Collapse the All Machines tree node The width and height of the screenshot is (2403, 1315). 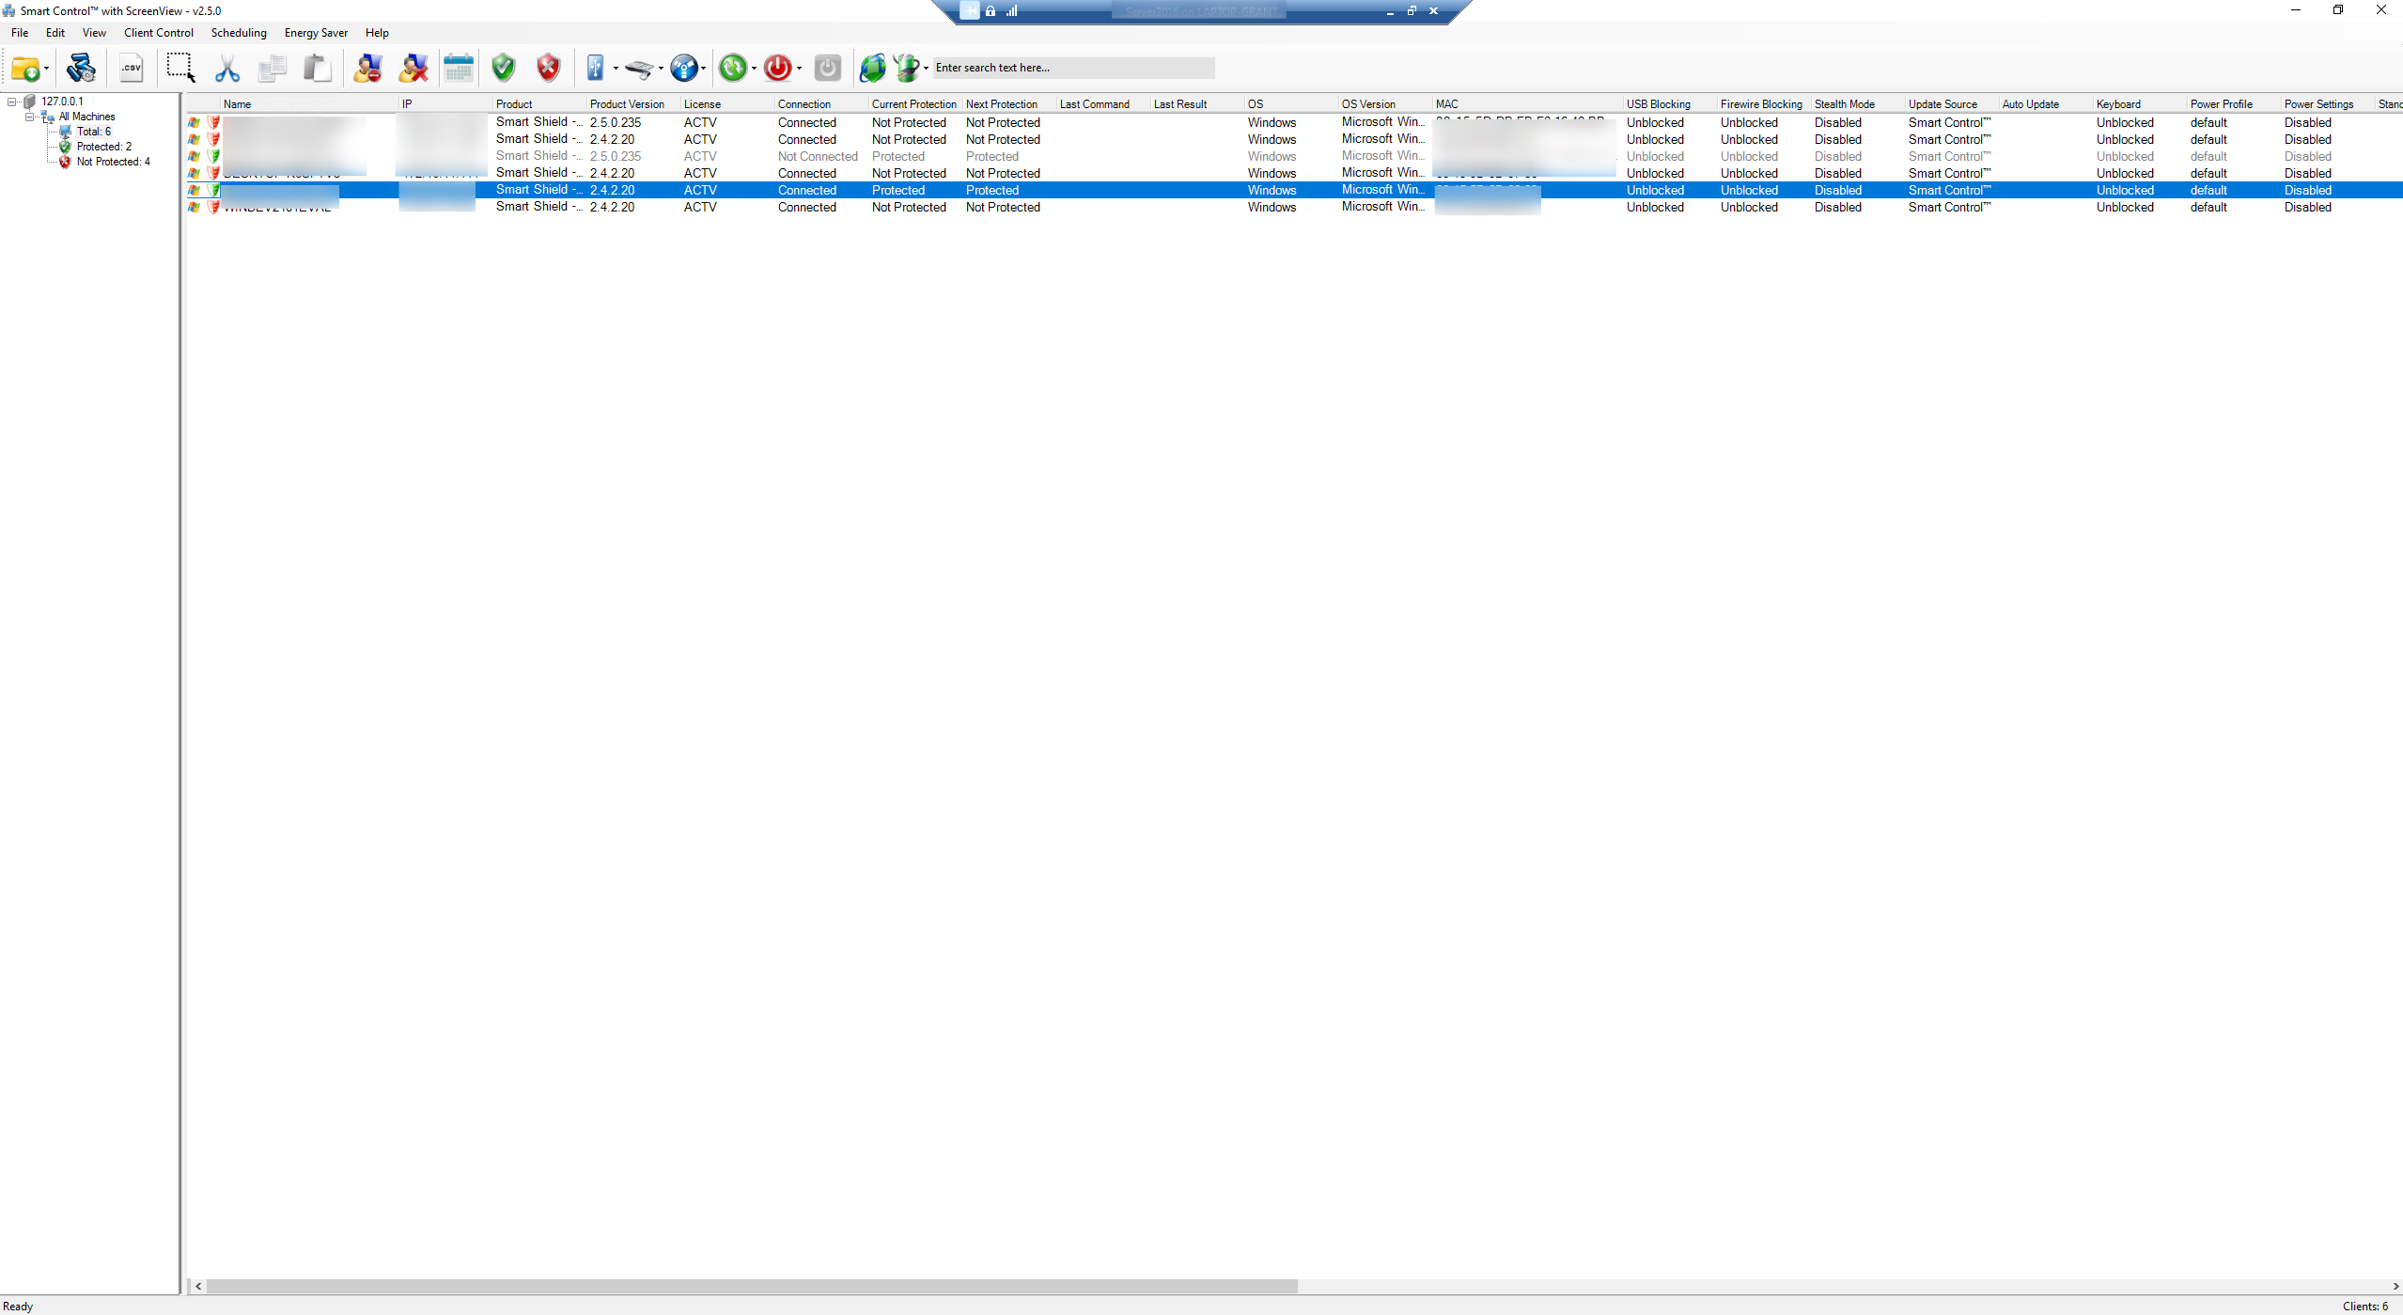click(x=30, y=117)
